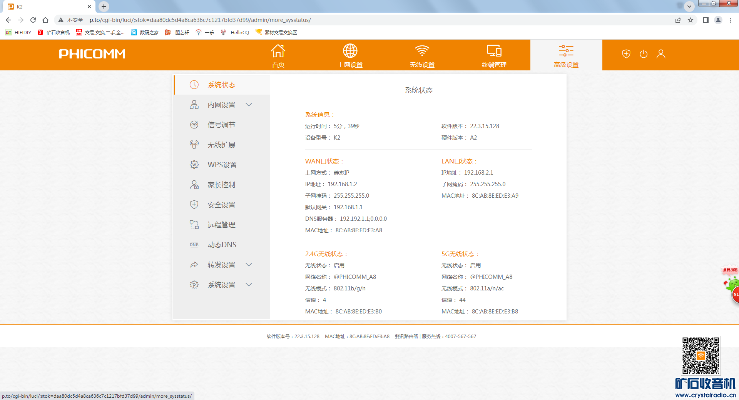Click the 安全设置 sidebar label

(x=221, y=205)
